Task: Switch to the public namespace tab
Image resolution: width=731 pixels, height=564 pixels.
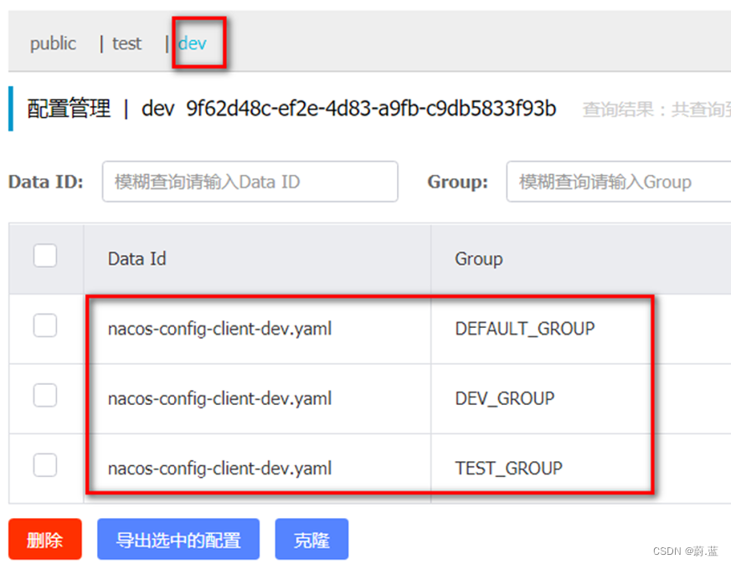Action: coord(53,44)
